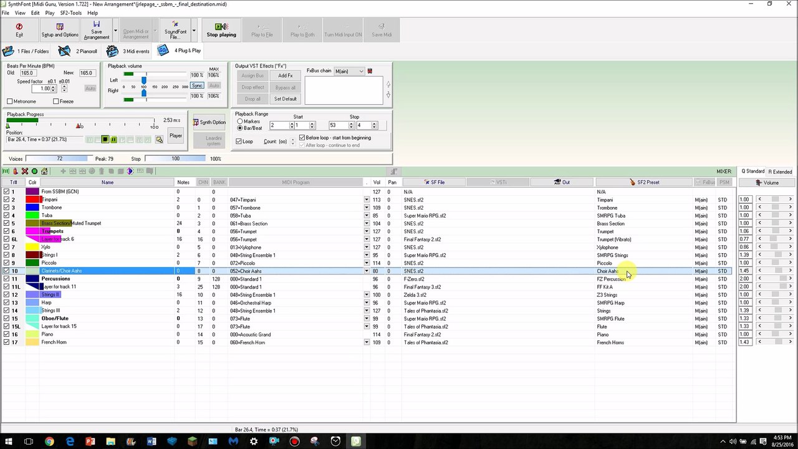
Task: Uncheck the Trombone track checkbox
Action: click(x=6, y=208)
